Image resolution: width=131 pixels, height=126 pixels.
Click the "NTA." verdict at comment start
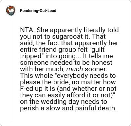28,30
